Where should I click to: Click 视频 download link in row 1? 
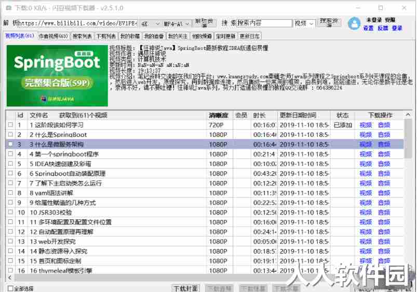click(x=366, y=125)
